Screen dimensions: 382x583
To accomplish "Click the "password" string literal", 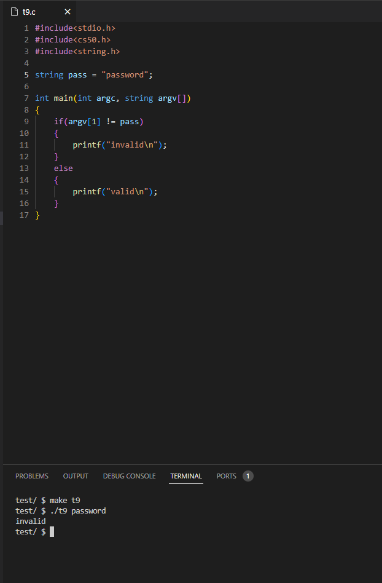I will pos(125,75).
